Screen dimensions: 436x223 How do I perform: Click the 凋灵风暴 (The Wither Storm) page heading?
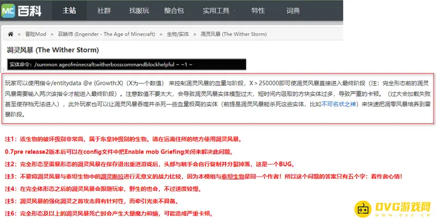(x=52, y=50)
